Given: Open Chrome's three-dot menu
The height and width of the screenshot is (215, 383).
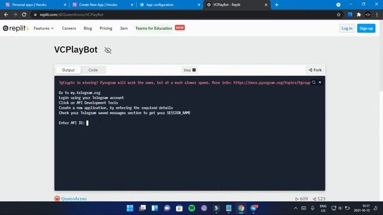Looking at the screenshot, I should [377, 14].
